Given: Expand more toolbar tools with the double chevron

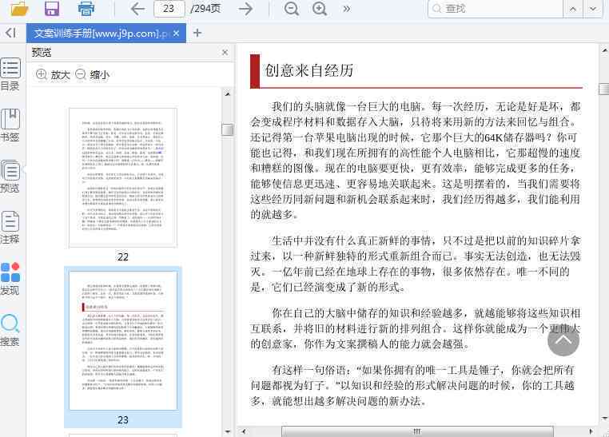Looking at the screenshot, I should click(x=346, y=9).
